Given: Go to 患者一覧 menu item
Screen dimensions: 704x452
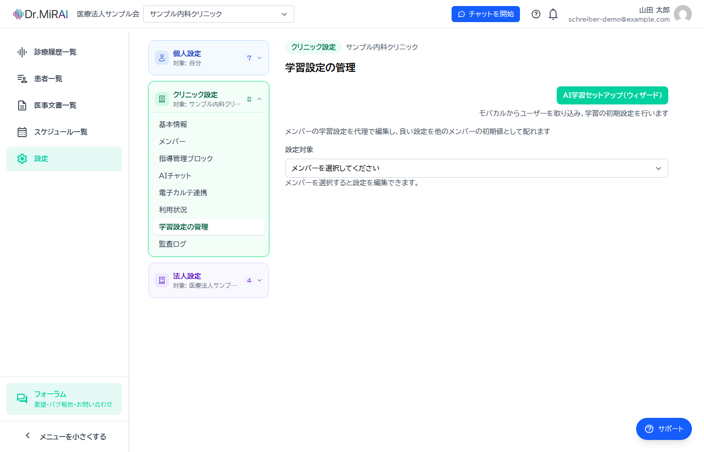Looking at the screenshot, I should [x=64, y=79].
